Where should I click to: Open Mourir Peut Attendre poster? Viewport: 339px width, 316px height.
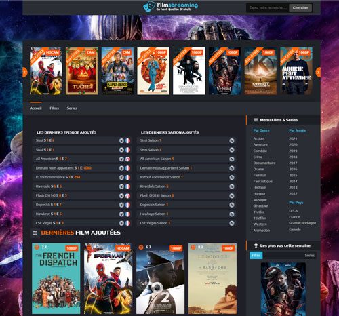tap(296, 71)
